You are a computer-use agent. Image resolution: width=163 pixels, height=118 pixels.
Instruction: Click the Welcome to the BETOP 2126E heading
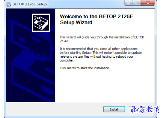97,17
